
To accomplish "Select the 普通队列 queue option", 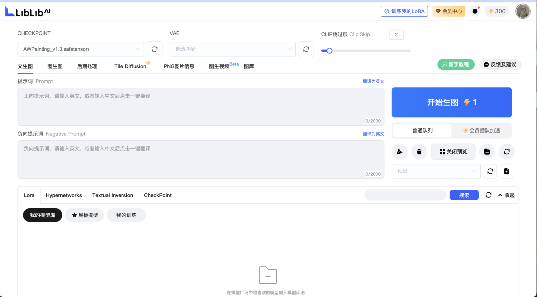I will point(422,130).
